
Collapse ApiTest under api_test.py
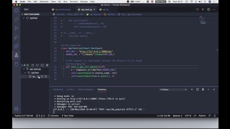coord(25,73)
